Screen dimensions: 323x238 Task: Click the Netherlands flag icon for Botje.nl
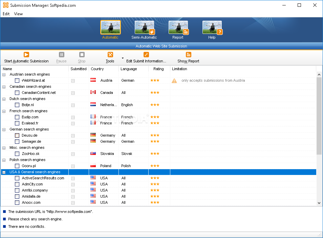[x=93, y=104]
